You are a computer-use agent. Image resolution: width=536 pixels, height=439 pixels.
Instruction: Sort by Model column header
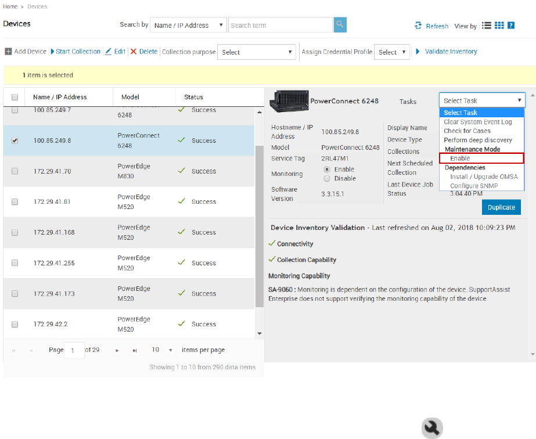130,97
